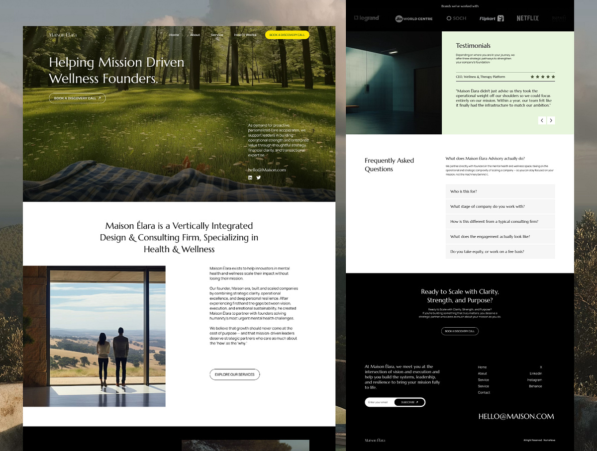
Task: Click 'Brands we've worked with' text
Action: (x=460, y=6)
